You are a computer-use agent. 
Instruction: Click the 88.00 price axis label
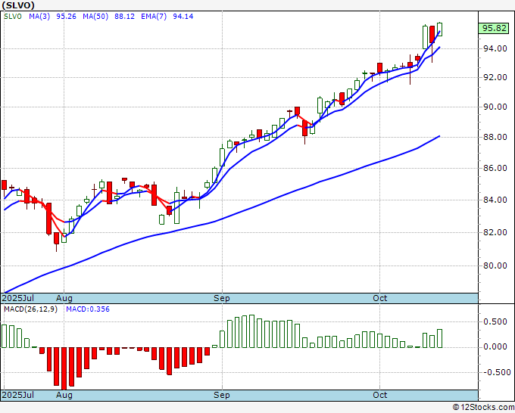click(495, 137)
